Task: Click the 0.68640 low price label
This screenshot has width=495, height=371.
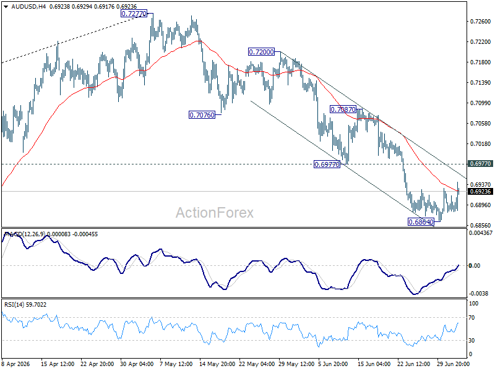Action: coord(421,222)
